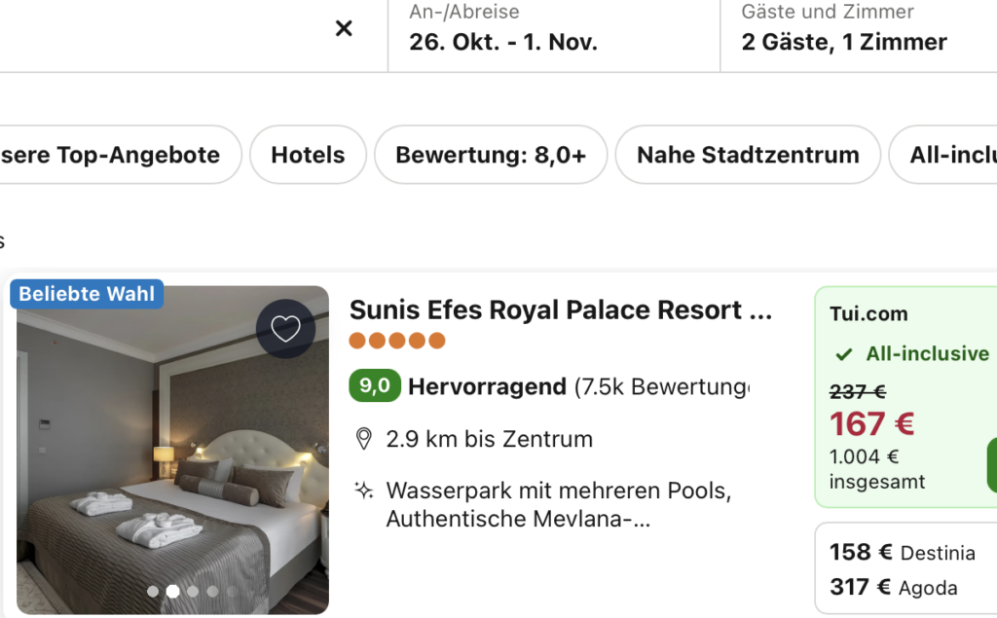Enable the Top-Angebote filter chip

coord(118,155)
